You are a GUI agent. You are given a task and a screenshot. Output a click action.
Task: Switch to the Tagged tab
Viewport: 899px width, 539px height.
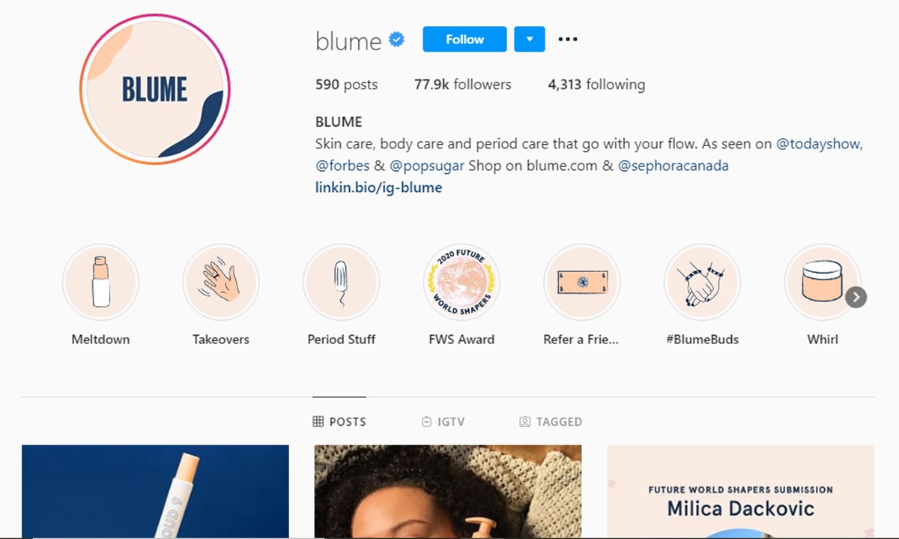click(x=551, y=421)
